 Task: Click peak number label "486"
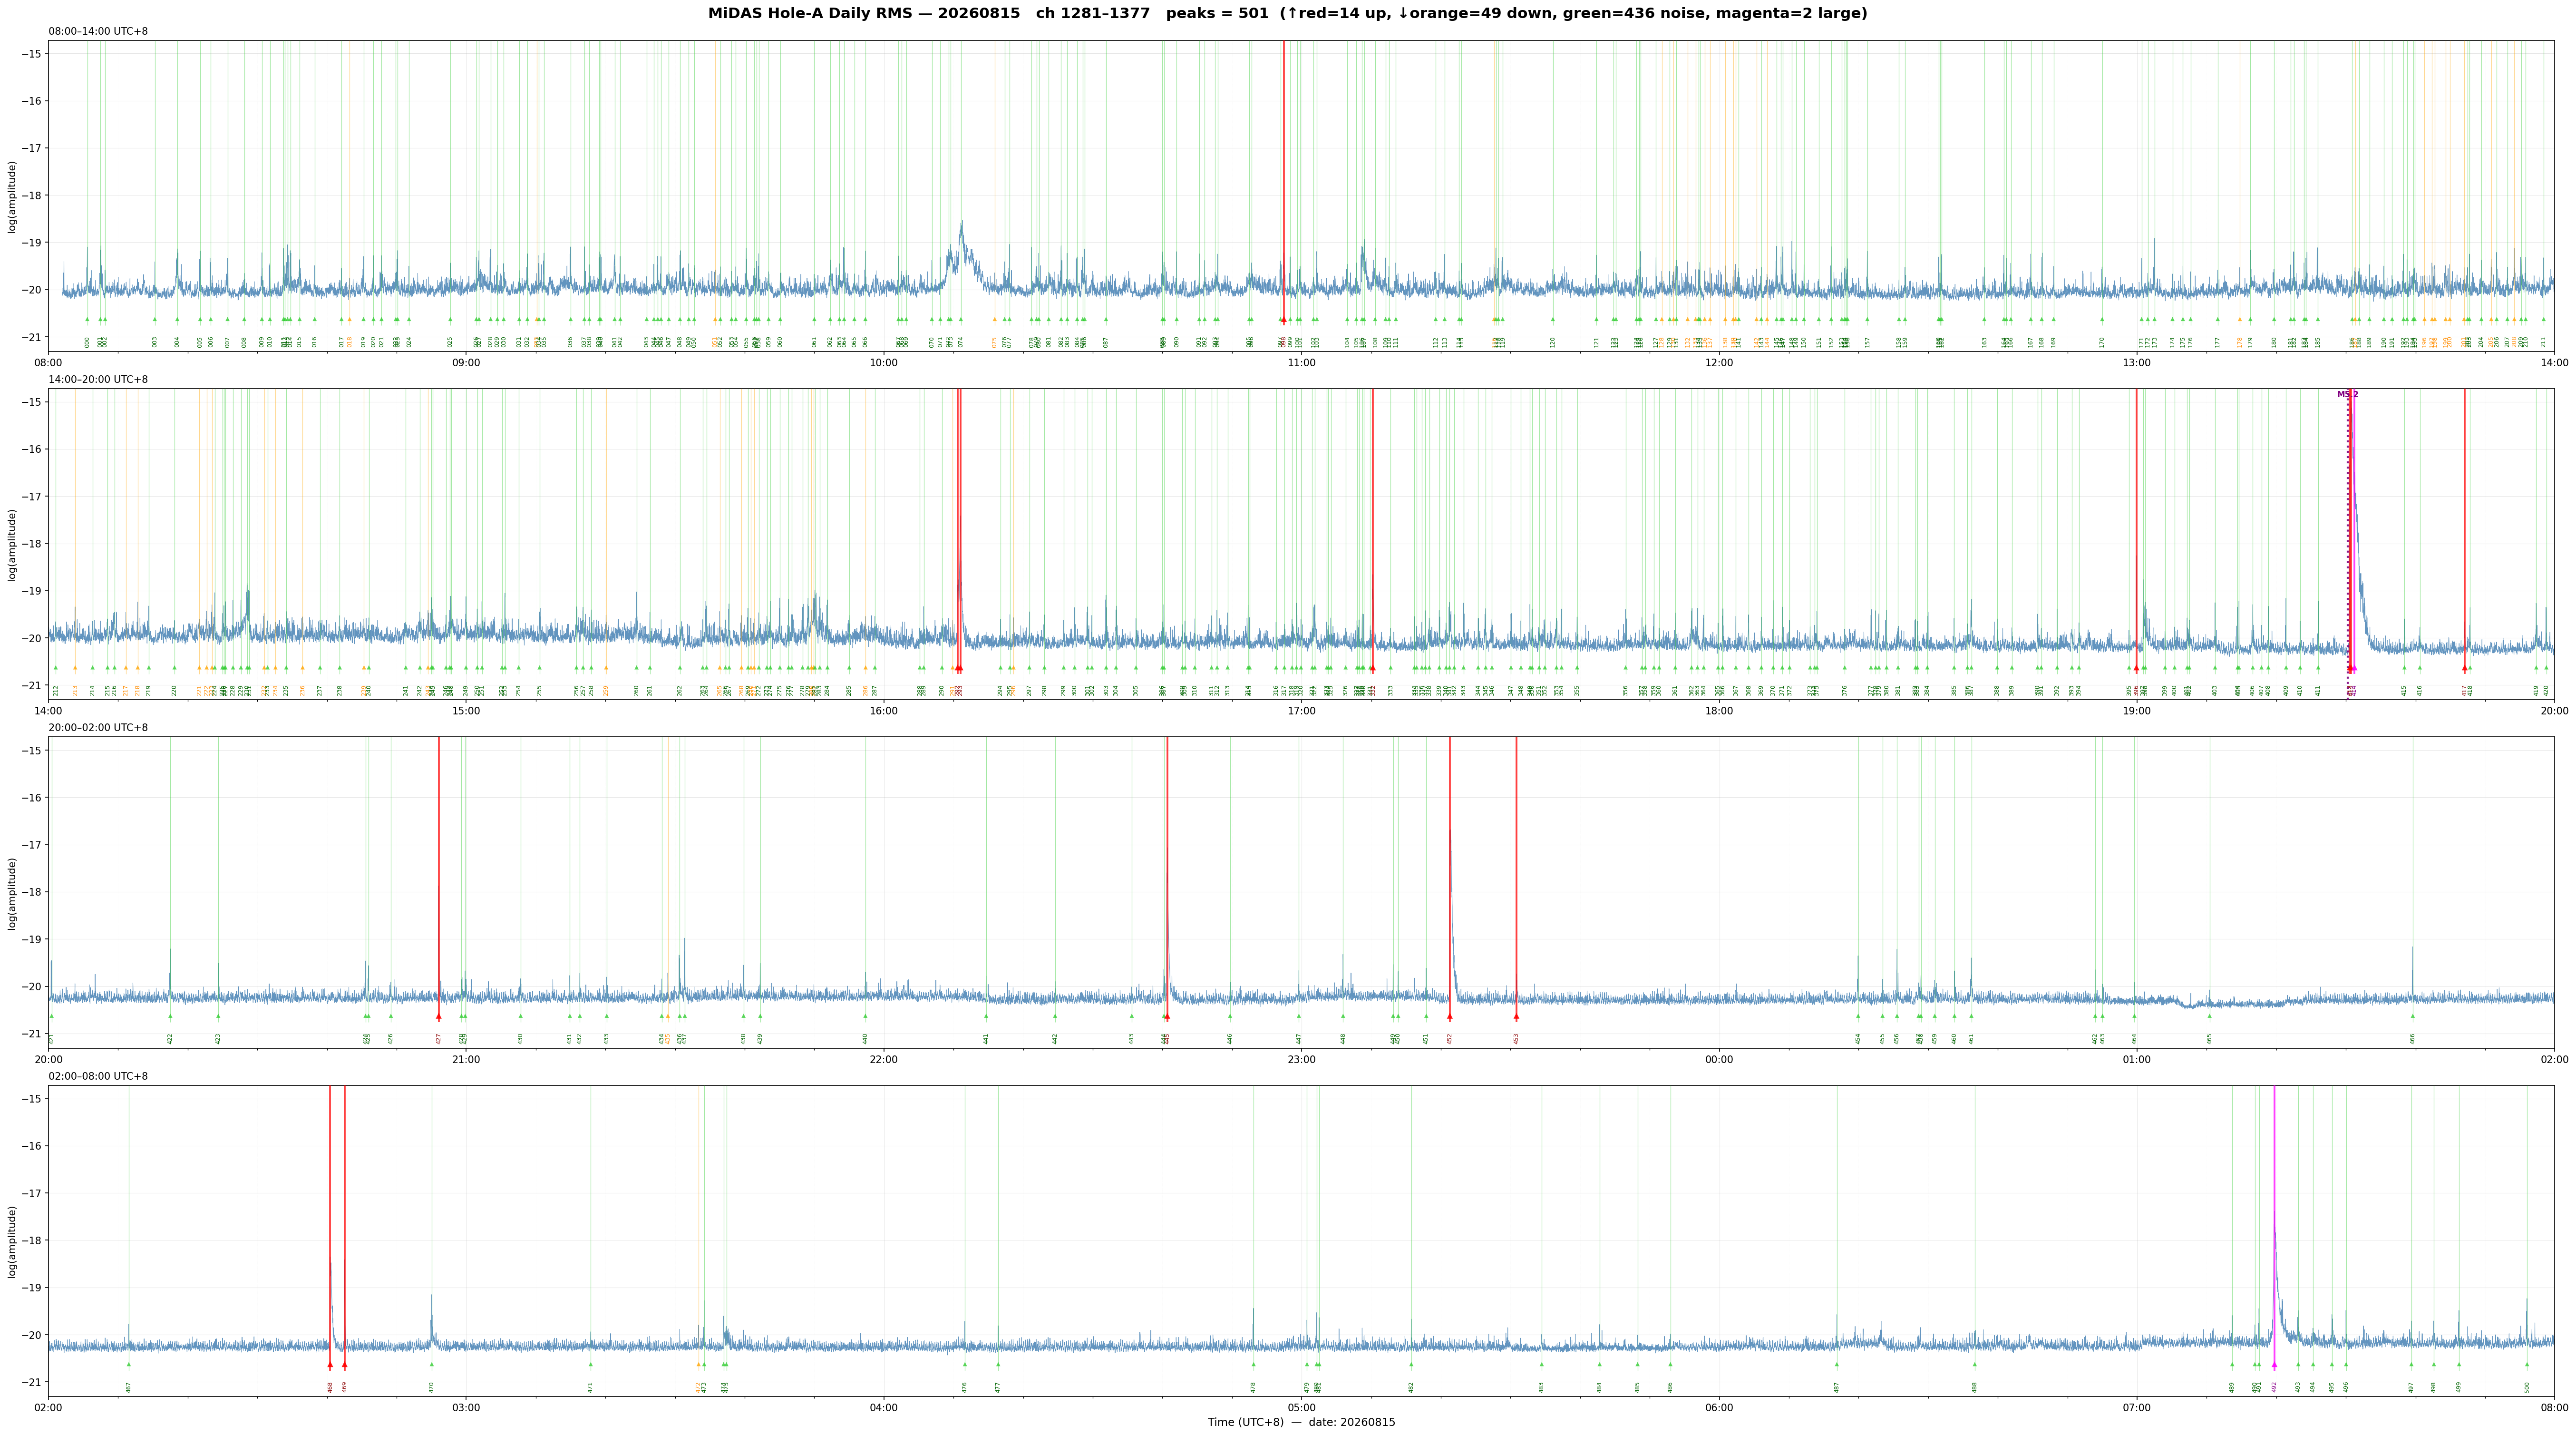click(1670, 1387)
